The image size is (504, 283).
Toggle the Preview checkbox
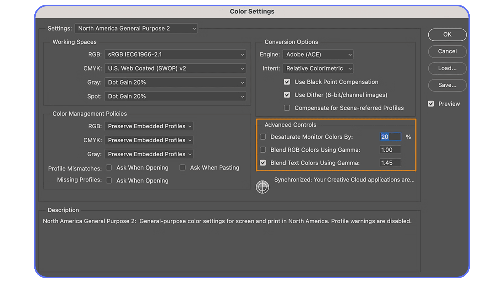[431, 104]
